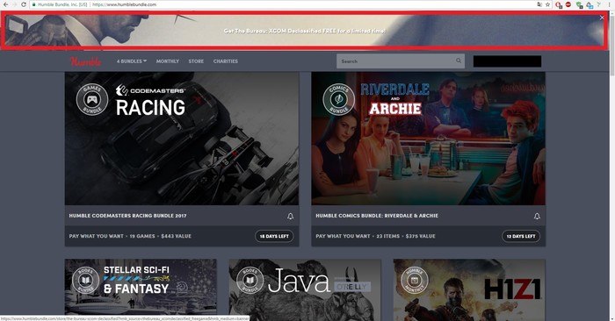The height and width of the screenshot is (321, 615).
Task: Click the Comics Bundle badge icon
Action: (338, 99)
